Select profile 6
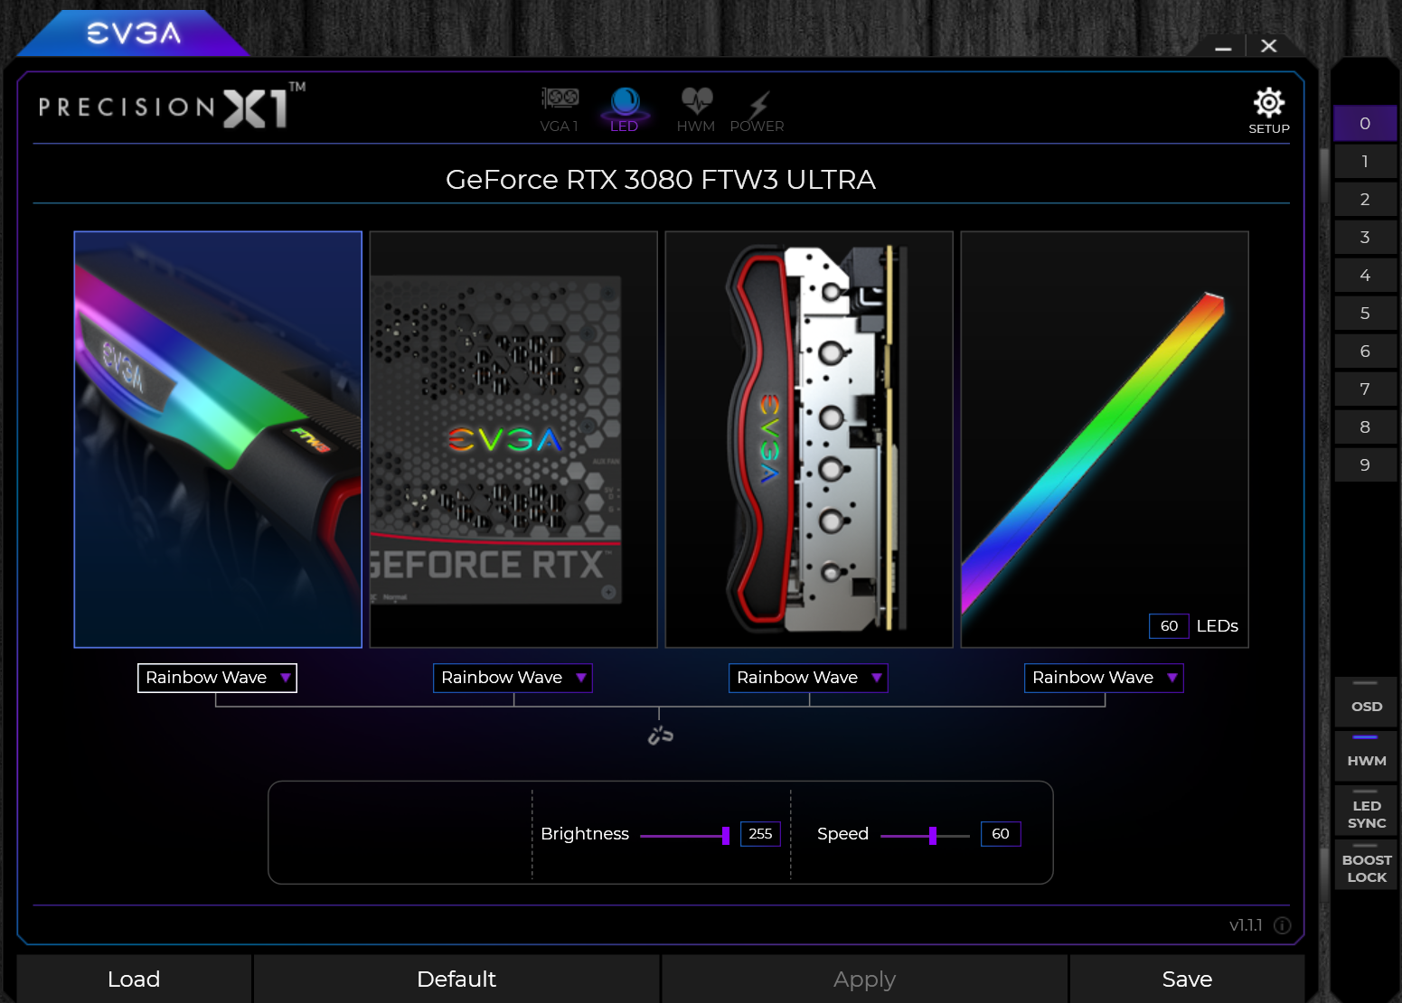The width and height of the screenshot is (1402, 1003). (1365, 352)
